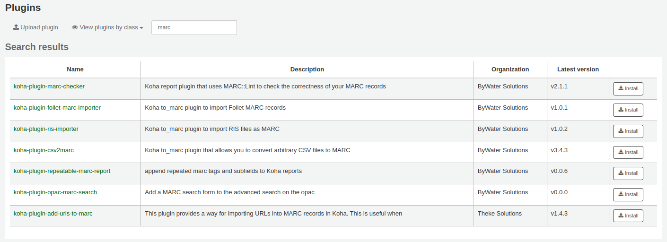The width and height of the screenshot is (667, 242).
Task: Click the Upload plugin button
Action: (x=35, y=27)
